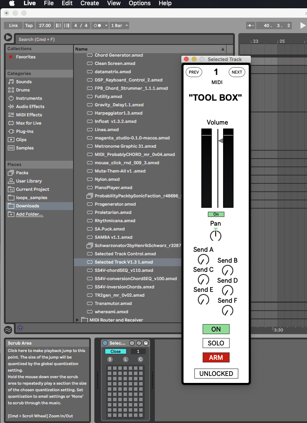
Task: Click the Pan knob
Action: (x=215, y=236)
